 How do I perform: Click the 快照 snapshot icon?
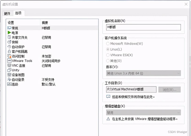(9, 42)
